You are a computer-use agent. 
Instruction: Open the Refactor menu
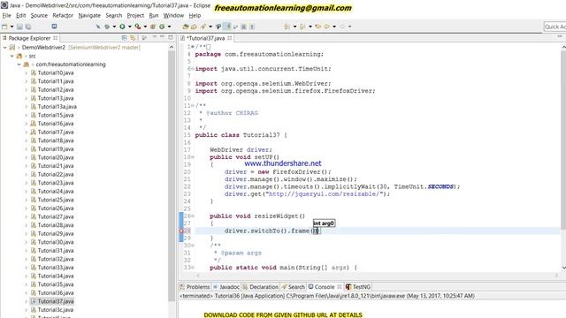point(63,16)
